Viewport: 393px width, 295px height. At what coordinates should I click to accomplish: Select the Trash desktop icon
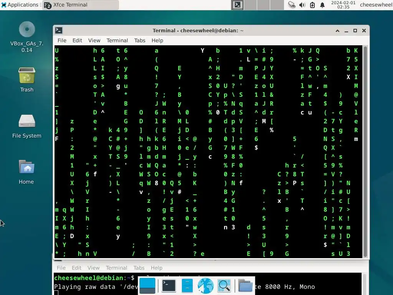tap(27, 80)
